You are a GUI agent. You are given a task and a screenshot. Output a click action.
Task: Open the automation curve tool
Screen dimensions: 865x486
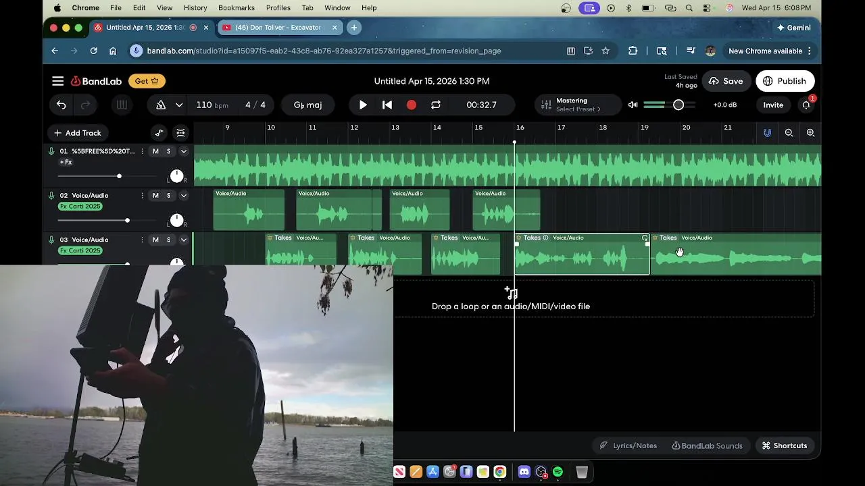pyautogui.click(x=159, y=133)
